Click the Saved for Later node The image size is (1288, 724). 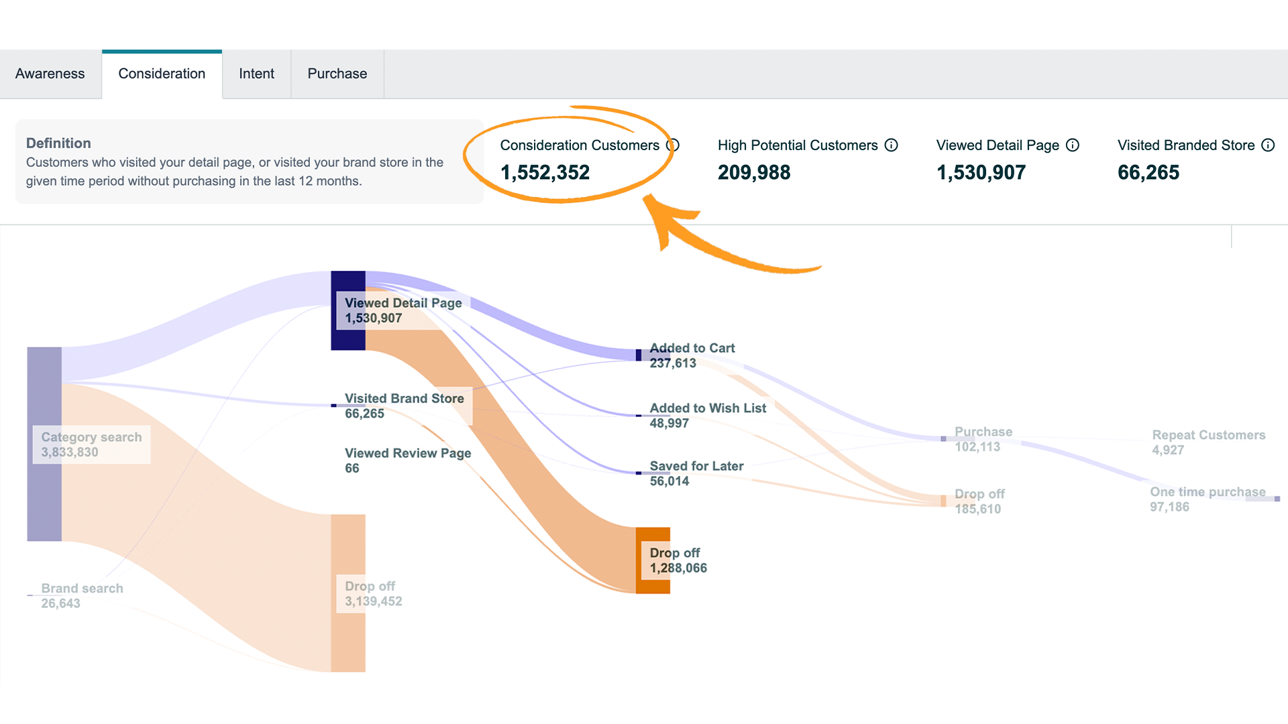[637, 473]
